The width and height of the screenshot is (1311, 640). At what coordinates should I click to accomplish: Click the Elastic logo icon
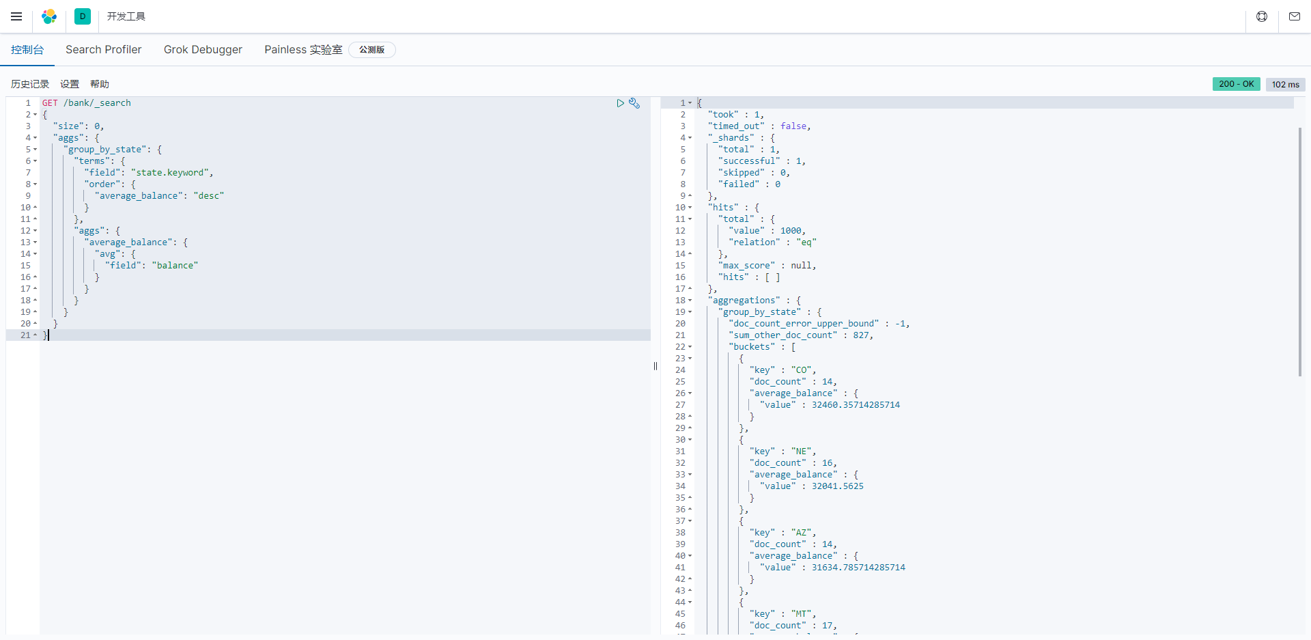click(x=49, y=16)
